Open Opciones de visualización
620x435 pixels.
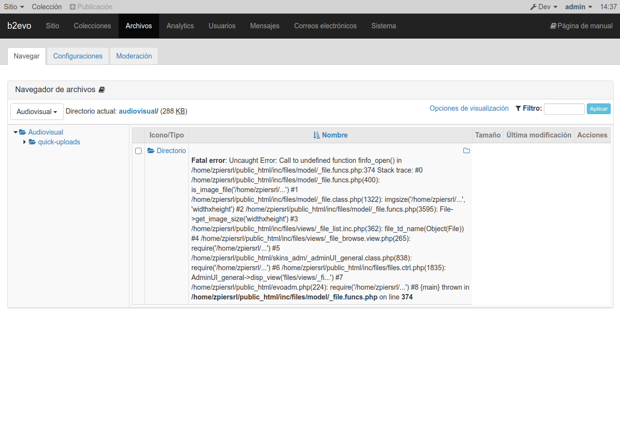point(469,108)
